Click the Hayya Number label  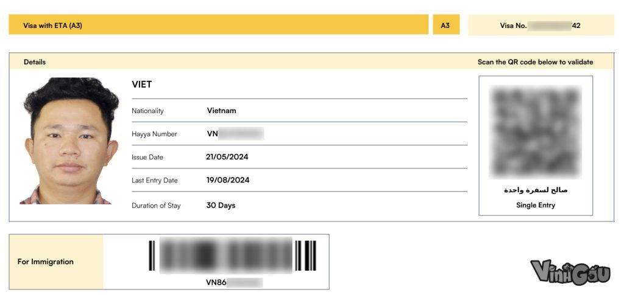coord(154,134)
